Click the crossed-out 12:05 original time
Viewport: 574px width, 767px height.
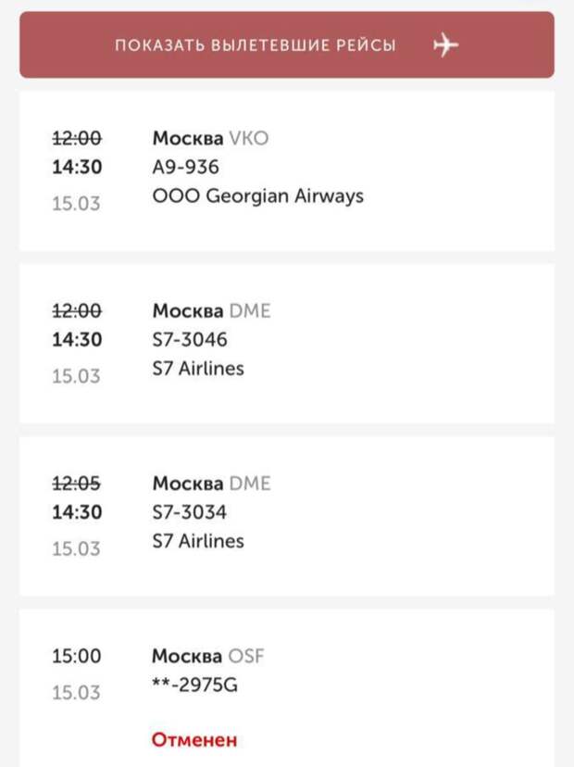coord(76,484)
